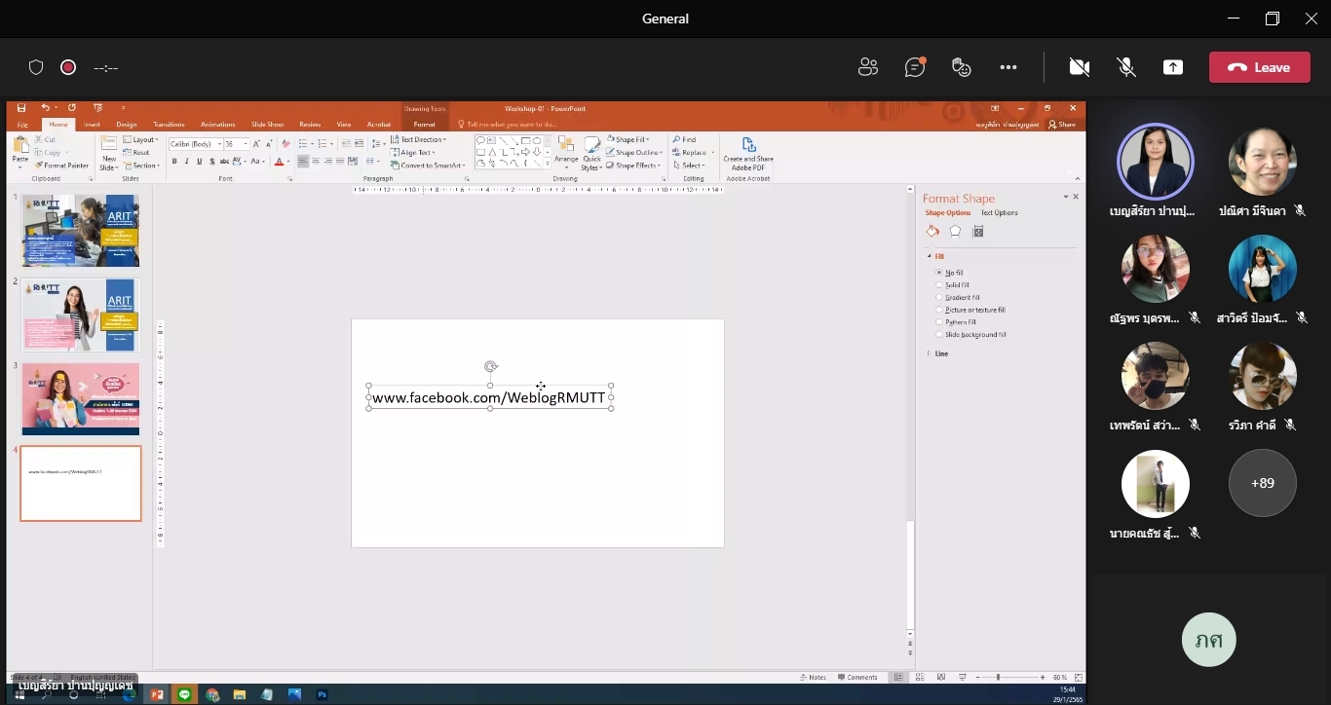Select Slide background fill option
The height and width of the screenshot is (705, 1331).
tap(970, 335)
